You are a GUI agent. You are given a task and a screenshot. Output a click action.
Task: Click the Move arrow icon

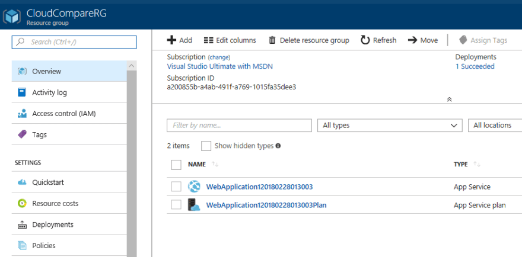click(x=412, y=40)
